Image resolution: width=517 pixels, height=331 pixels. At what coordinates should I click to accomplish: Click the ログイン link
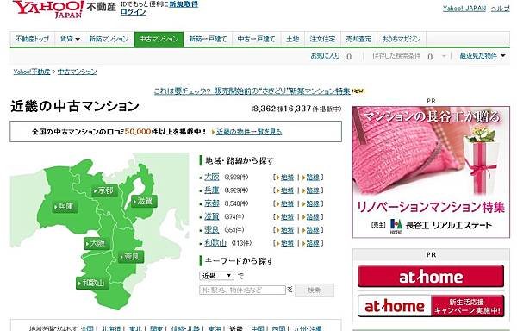(133, 12)
